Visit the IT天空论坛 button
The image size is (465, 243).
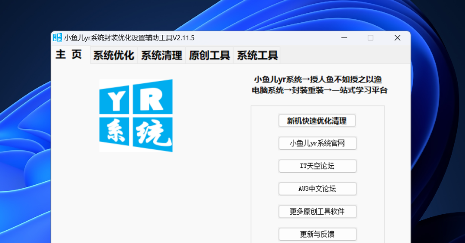pyautogui.click(x=317, y=166)
